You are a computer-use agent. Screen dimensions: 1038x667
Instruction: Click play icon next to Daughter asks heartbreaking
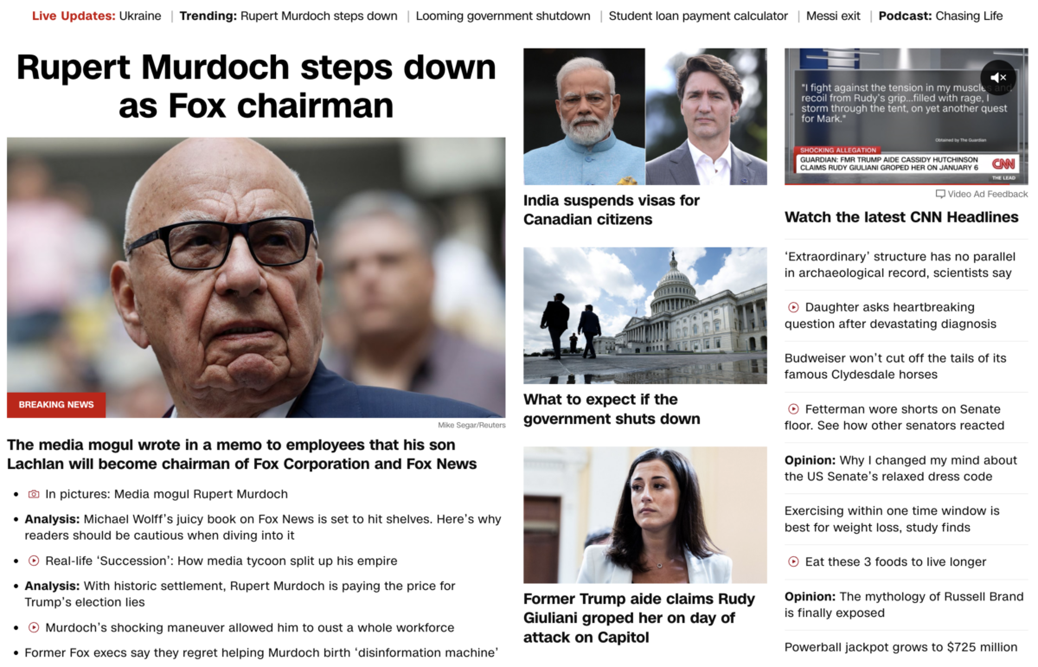793,307
